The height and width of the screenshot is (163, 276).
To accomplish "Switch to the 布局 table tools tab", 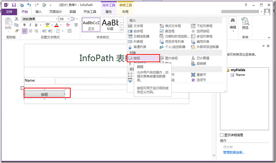I will tap(125, 12).
